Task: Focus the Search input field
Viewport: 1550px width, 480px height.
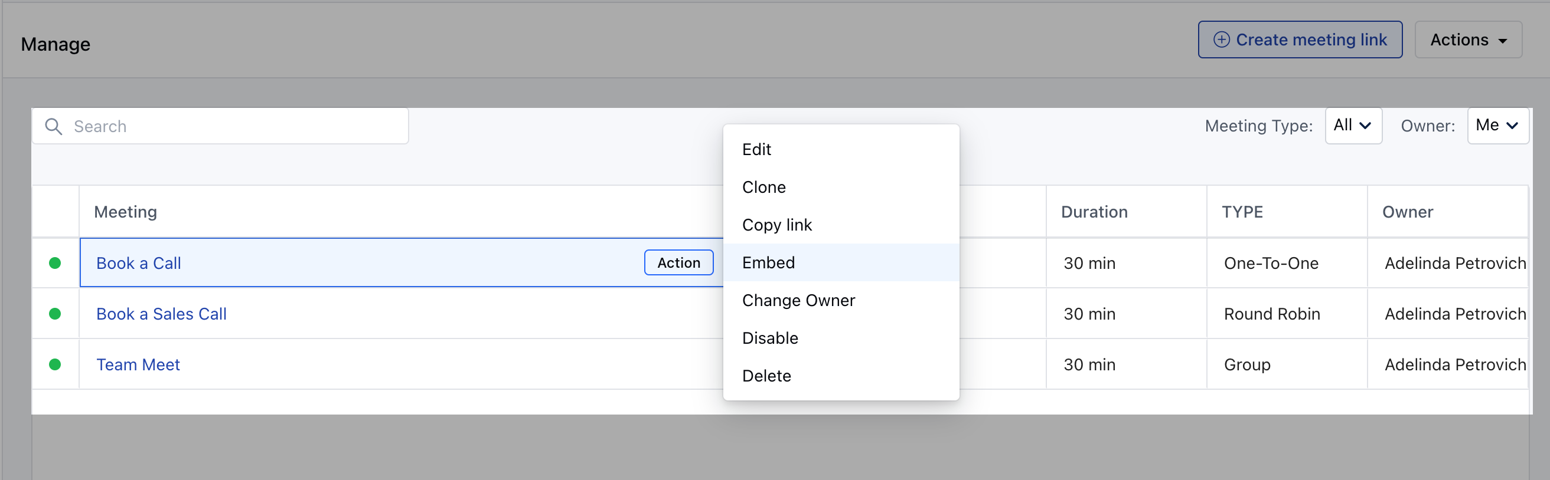Action: click(234, 126)
